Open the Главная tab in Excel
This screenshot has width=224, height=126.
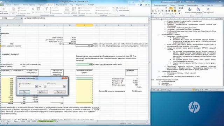[x=8, y=5]
